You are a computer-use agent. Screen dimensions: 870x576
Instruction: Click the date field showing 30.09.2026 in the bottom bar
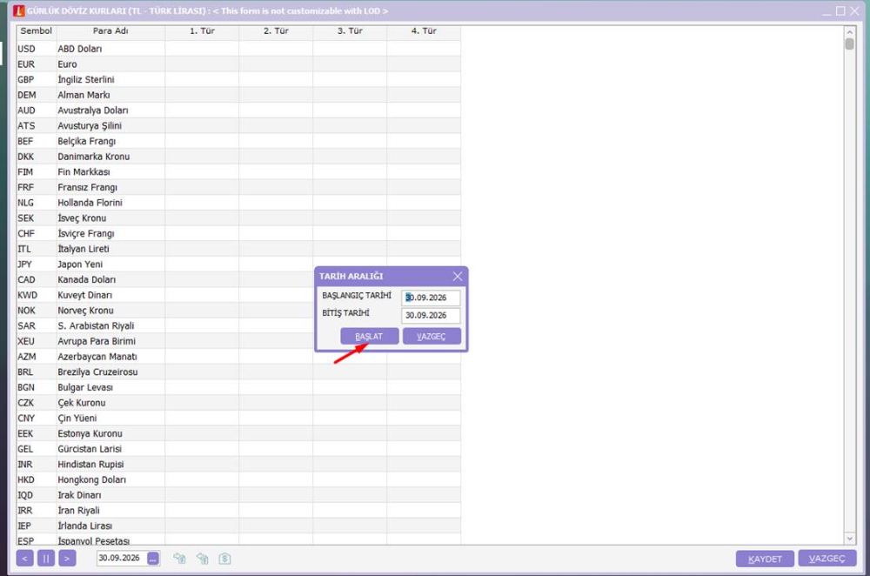122,559
